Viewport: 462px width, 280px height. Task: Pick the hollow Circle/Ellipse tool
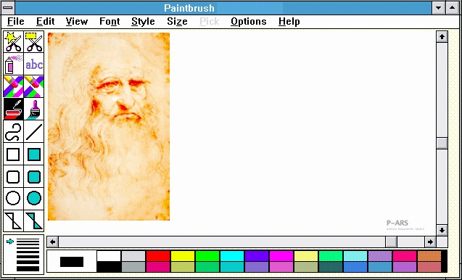(13, 198)
